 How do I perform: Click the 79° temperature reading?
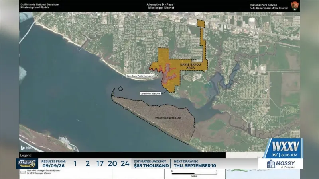(275, 155)
